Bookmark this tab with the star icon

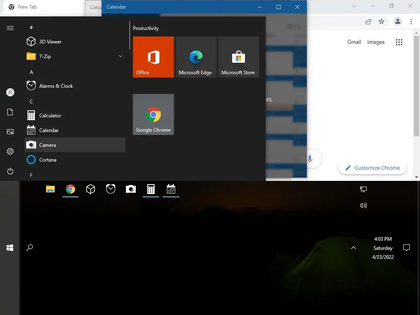pyautogui.click(x=381, y=21)
